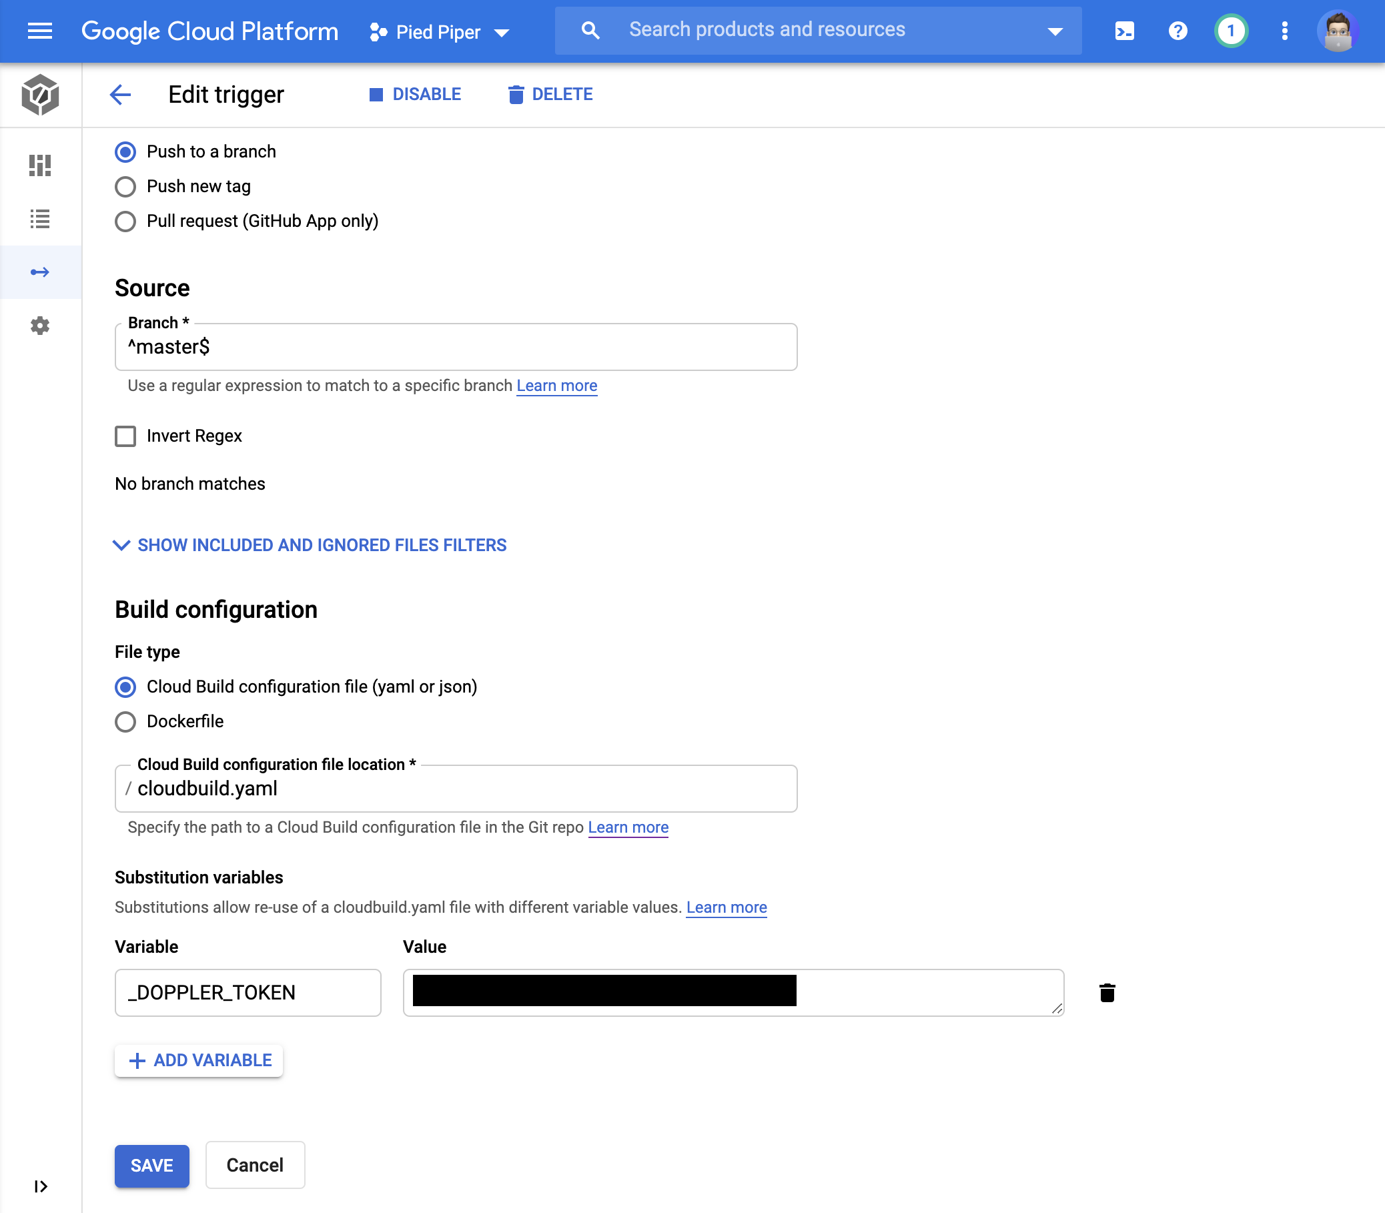The width and height of the screenshot is (1385, 1213).
Task: Open the hamburger navigation menu
Action: point(40,31)
